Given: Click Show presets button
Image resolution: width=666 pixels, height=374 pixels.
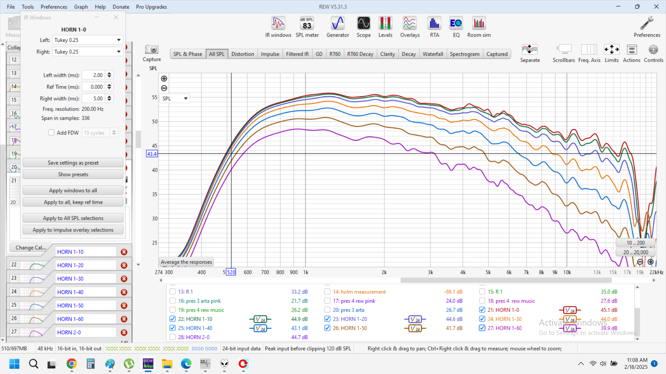Looking at the screenshot, I should pyautogui.click(x=73, y=175).
